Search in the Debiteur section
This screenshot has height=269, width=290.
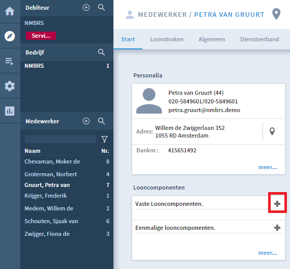[x=101, y=8]
